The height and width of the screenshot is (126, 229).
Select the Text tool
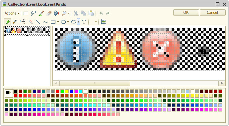tap(84, 22)
